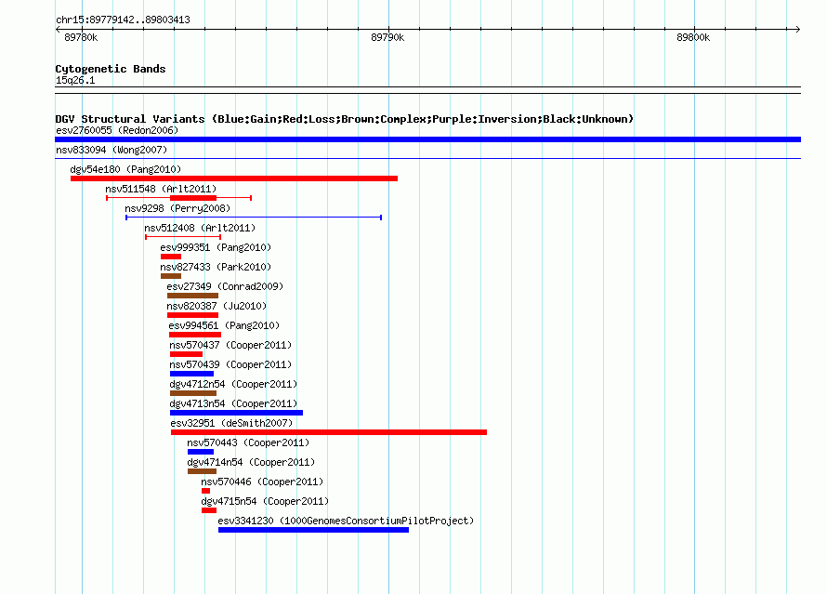Screen dimensions: 827x594
Task: Click the nsv570437 (Cooper2011) red bar
Action: (186, 354)
